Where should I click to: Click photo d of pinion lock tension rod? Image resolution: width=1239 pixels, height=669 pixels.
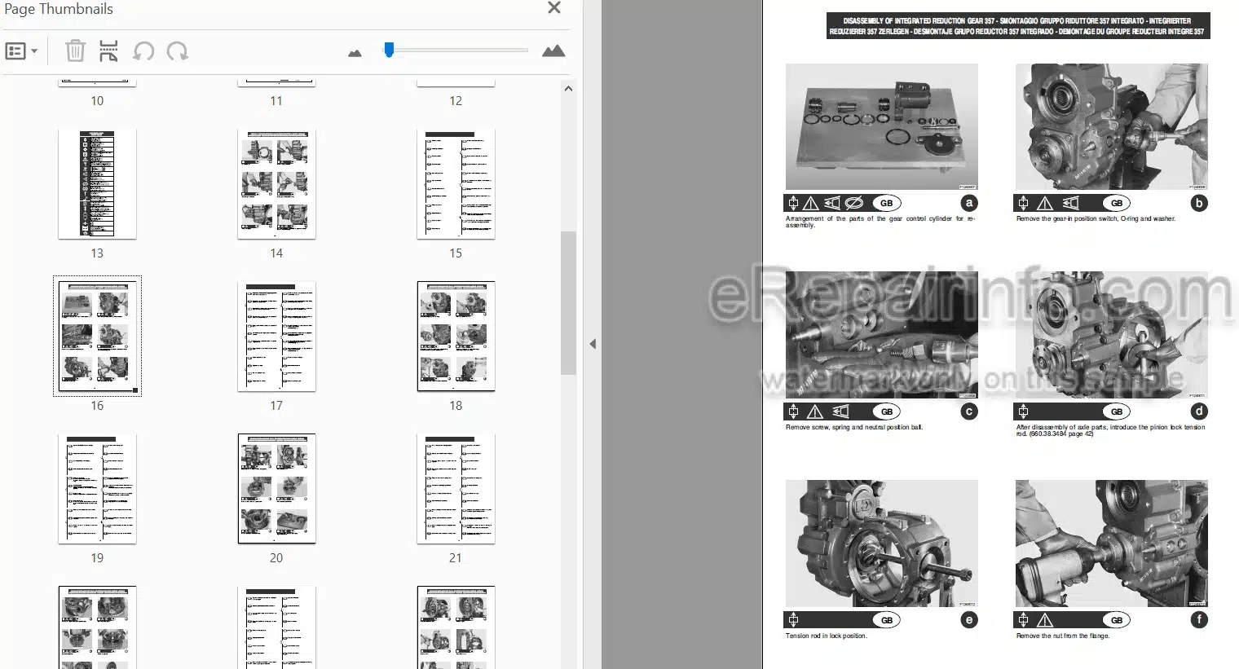tap(1111, 335)
